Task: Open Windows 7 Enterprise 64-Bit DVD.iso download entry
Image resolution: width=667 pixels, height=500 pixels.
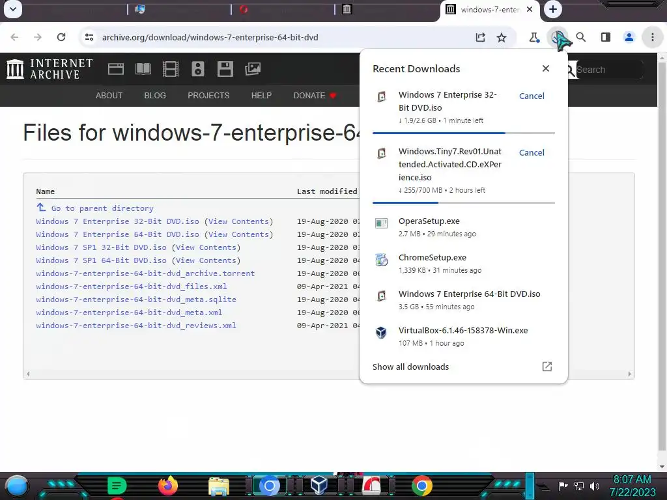Action: coord(464,300)
